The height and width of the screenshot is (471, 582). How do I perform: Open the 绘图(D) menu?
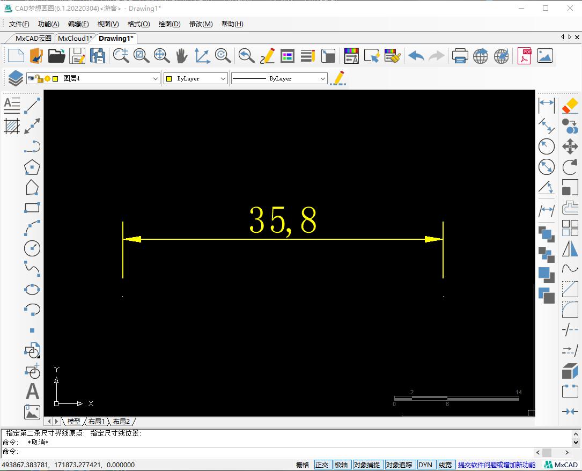[170, 24]
